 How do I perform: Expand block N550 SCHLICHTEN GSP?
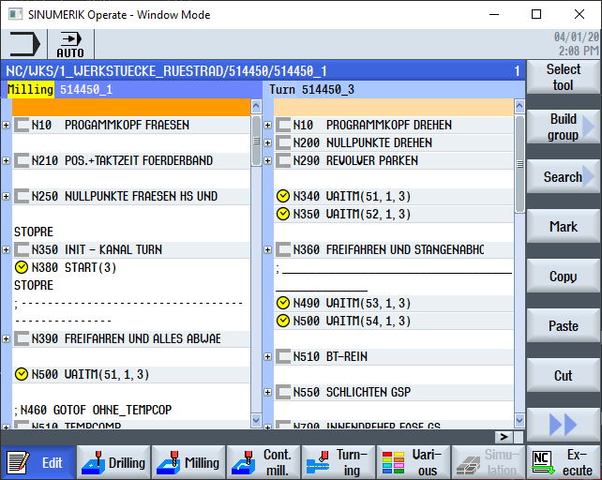point(268,392)
